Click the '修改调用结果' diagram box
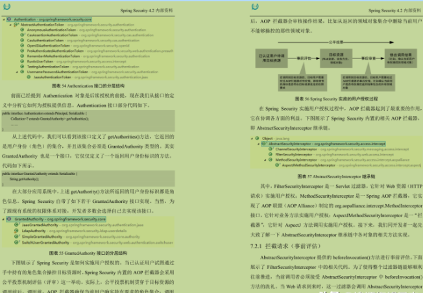423x293 pixels. (x=400, y=58)
